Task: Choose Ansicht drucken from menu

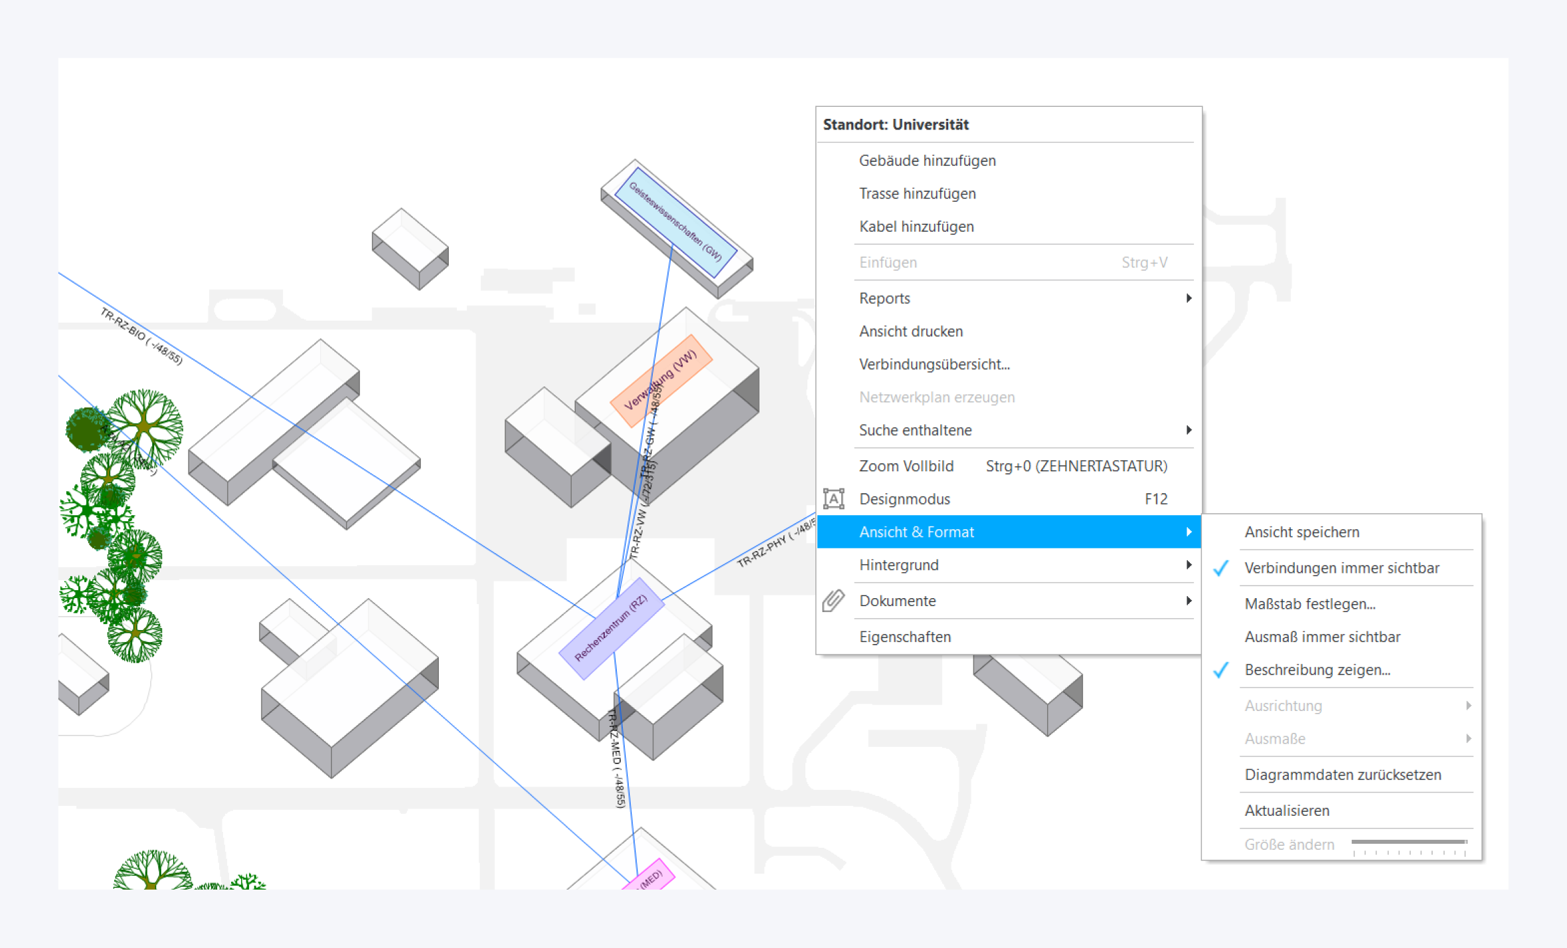Action: click(910, 331)
